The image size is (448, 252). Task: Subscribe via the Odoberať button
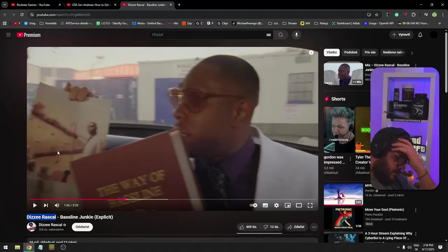click(x=82, y=227)
